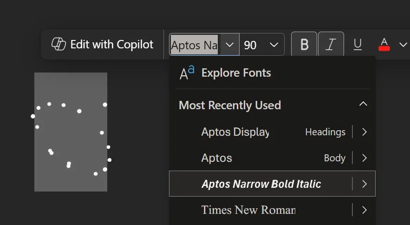The image size is (410, 225).
Task: Toggle Bold formatting
Action: coord(304,44)
